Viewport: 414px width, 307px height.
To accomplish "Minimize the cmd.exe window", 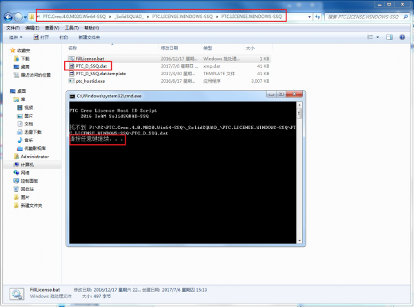I will [271, 95].
